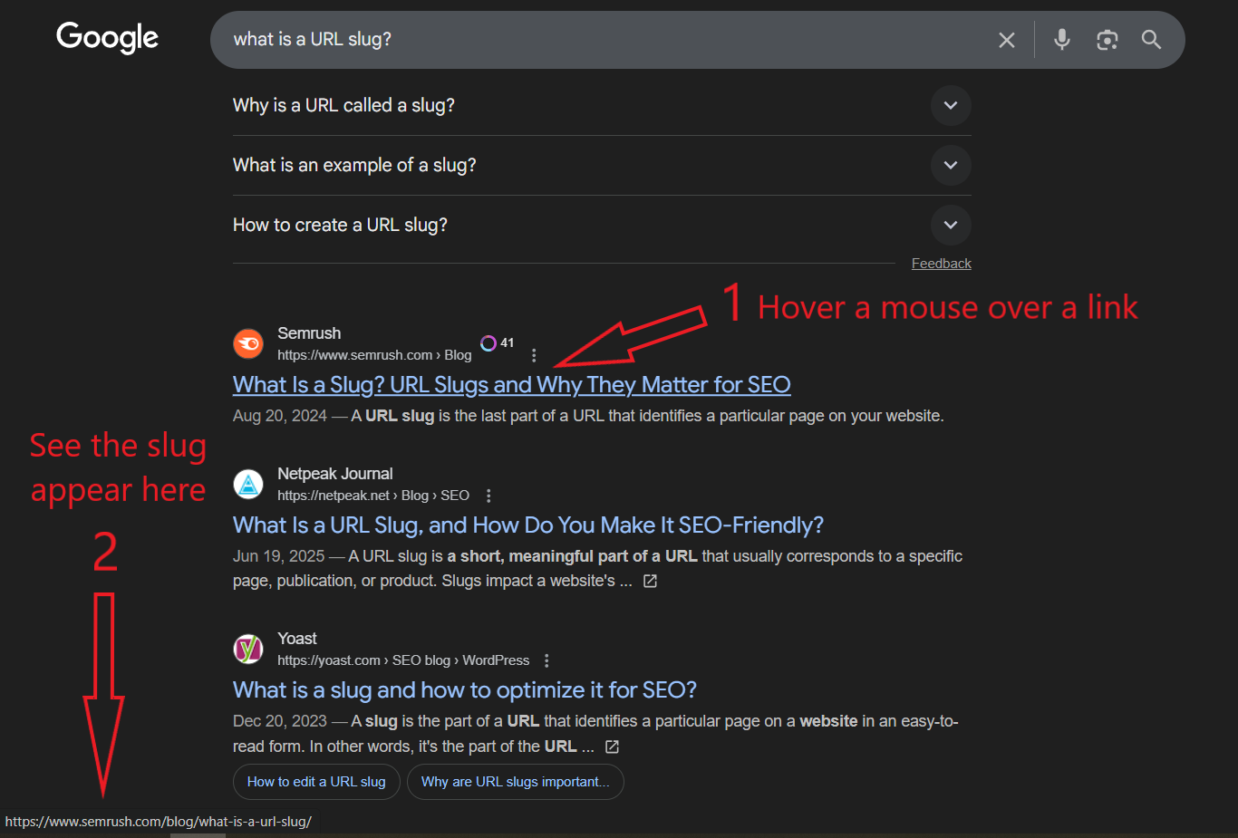Click the Feedback link
Image resolution: width=1238 pixels, height=838 pixels.
941,263
